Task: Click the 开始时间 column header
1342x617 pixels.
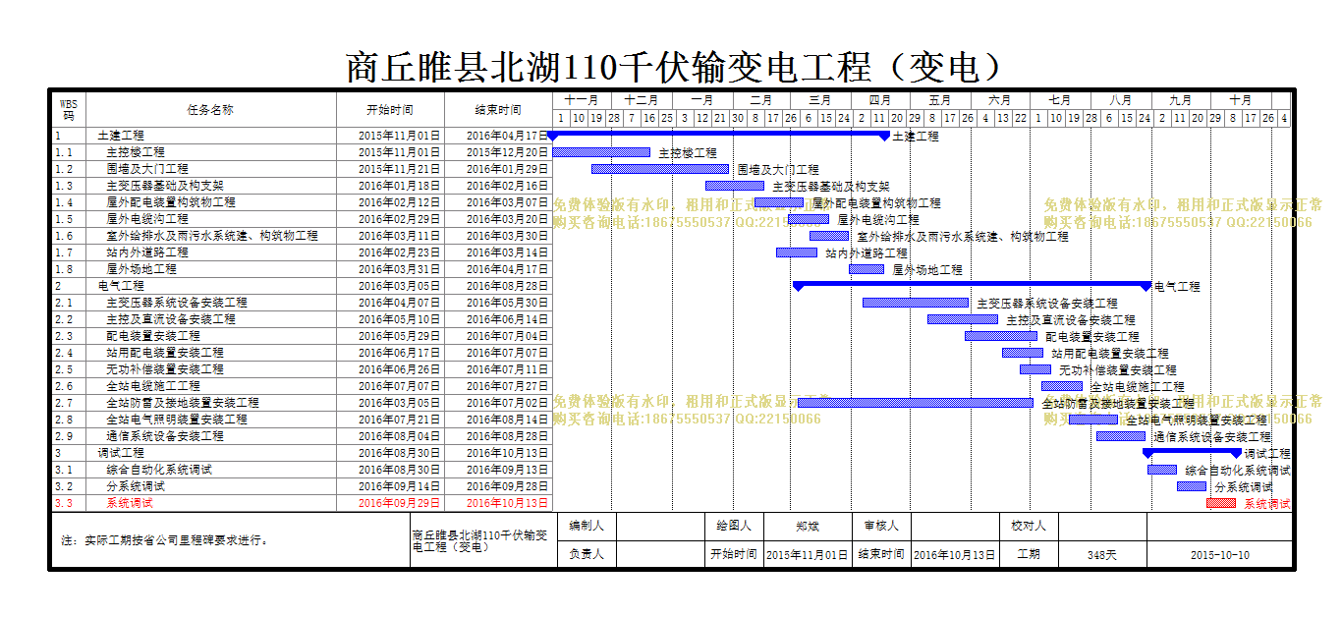Action: point(390,110)
